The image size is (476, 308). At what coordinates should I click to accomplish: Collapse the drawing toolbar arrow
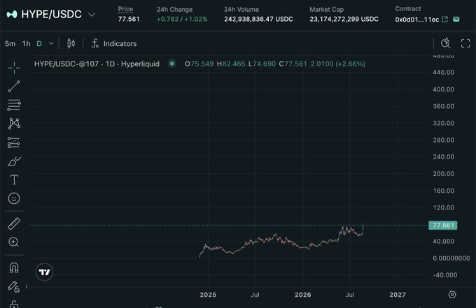[27, 286]
